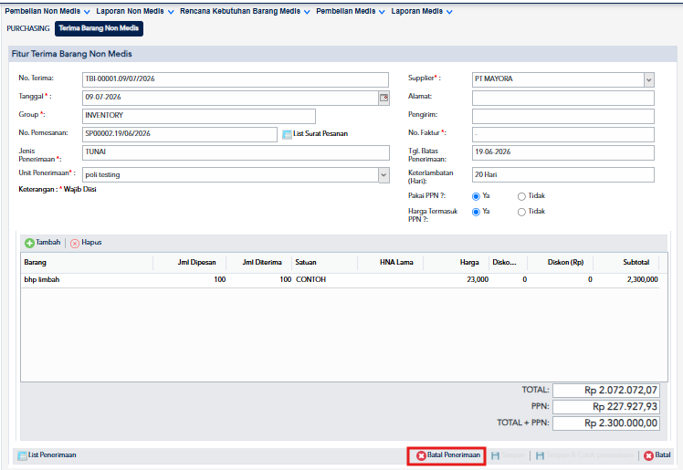The image size is (683, 470).
Task: Click the Barang column header
Action: (x=87, y=263)
